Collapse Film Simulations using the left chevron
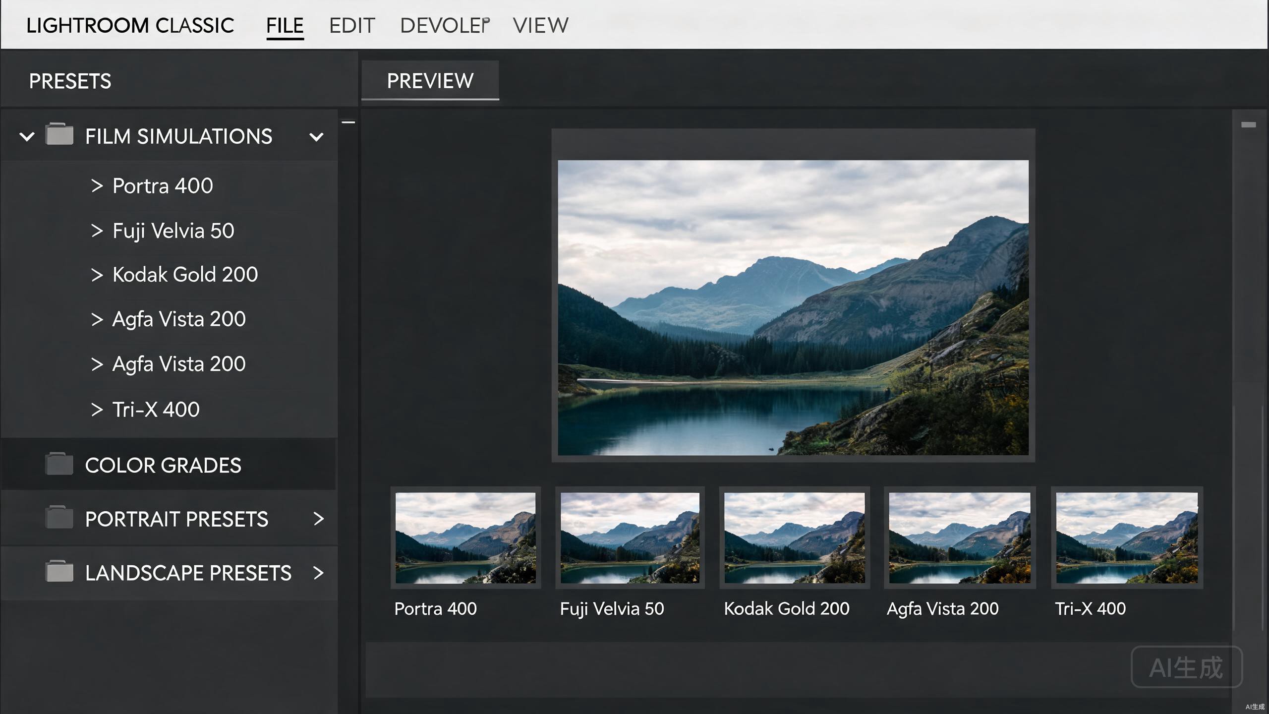 point(27,136)
